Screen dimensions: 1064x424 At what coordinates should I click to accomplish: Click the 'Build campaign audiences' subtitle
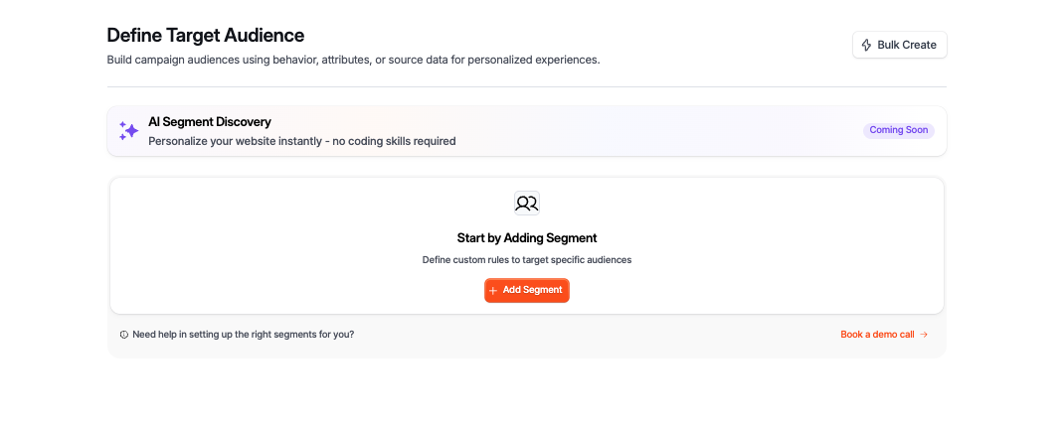(353, 60)
